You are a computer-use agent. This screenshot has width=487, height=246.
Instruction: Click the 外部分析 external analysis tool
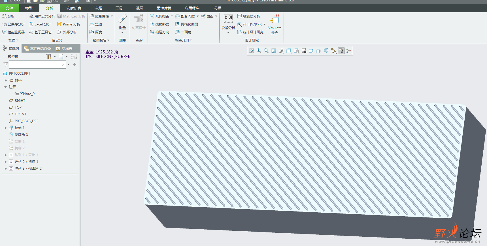pos(67,32)
